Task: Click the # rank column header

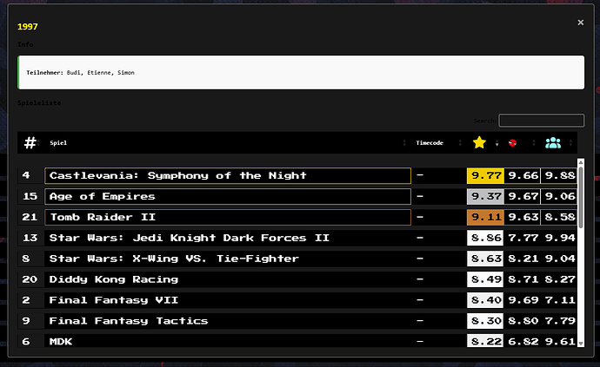Action: 30,142
